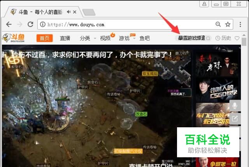Click the Douyu logo
249x167 pixels.
(x=13, y=38)
